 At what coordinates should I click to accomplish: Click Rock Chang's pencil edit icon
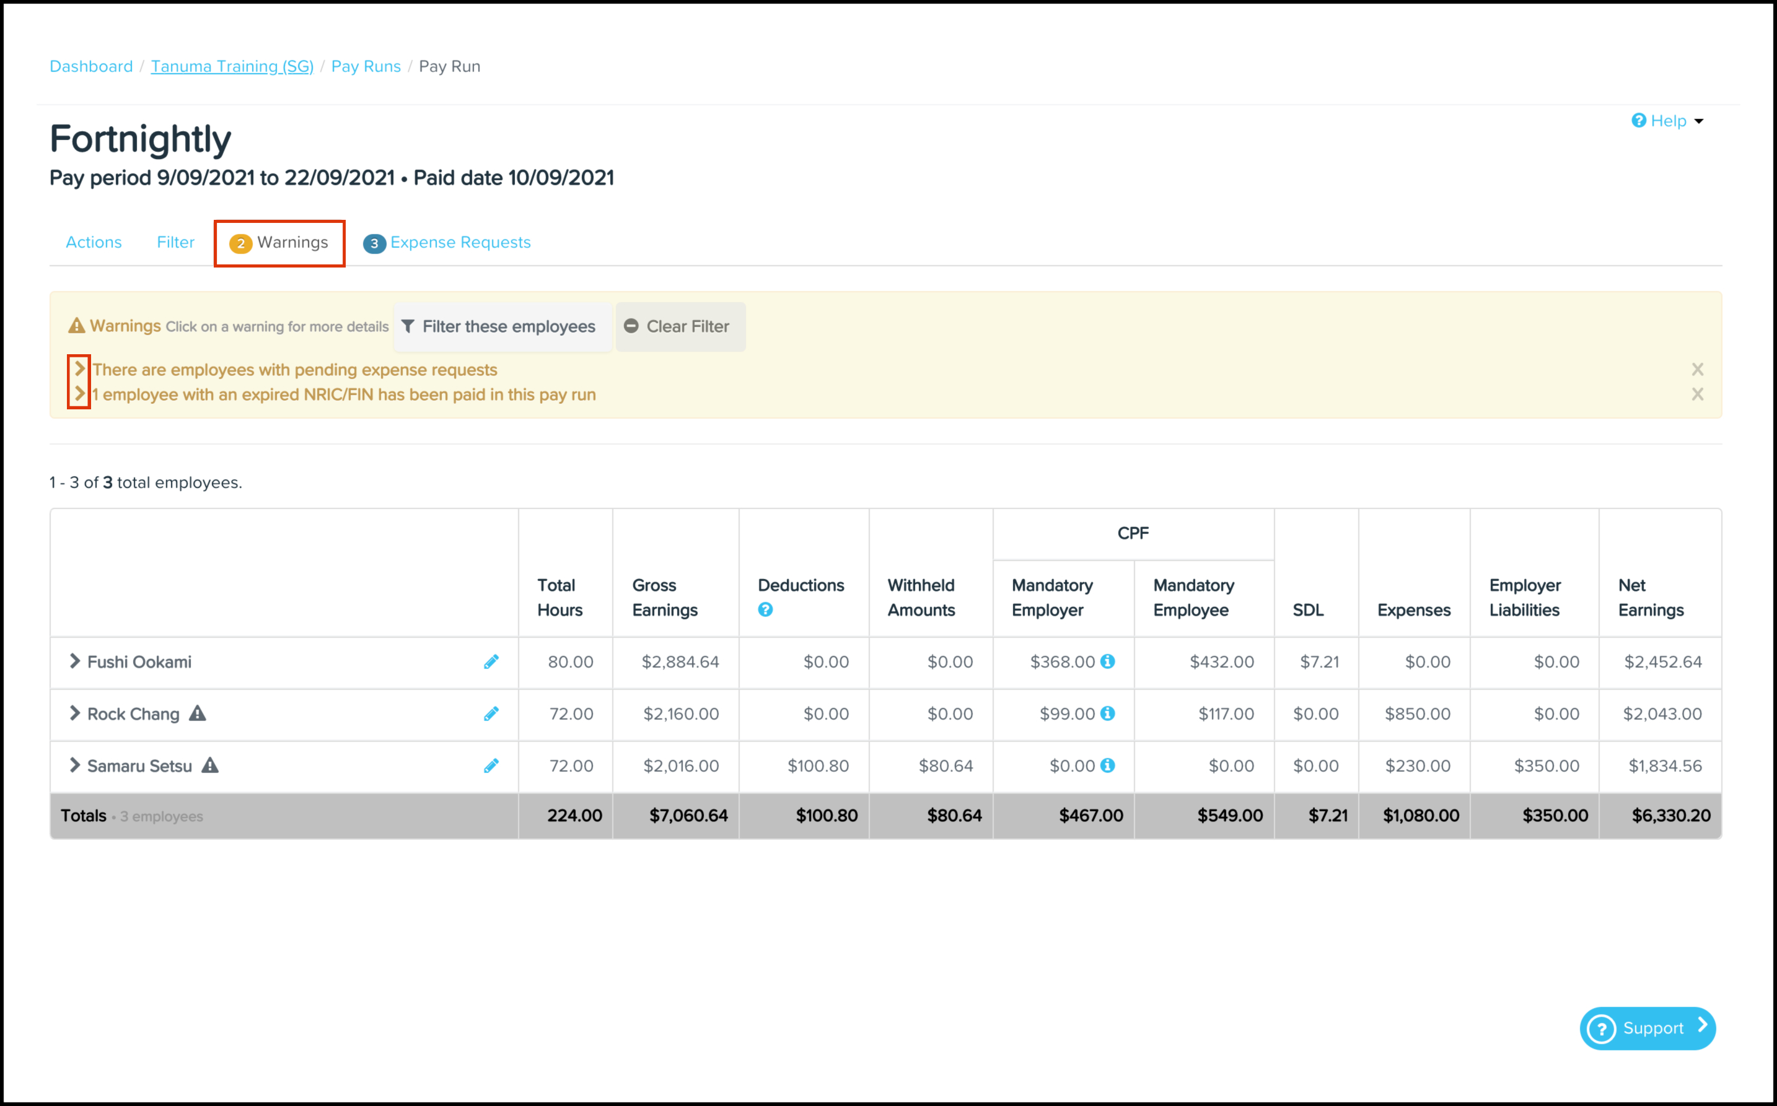[x=491, y=714]
